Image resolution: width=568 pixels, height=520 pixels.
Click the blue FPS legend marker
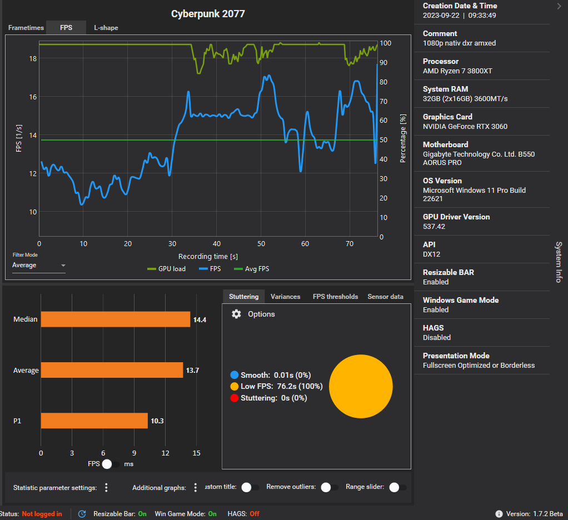click(x=203, y=269)
